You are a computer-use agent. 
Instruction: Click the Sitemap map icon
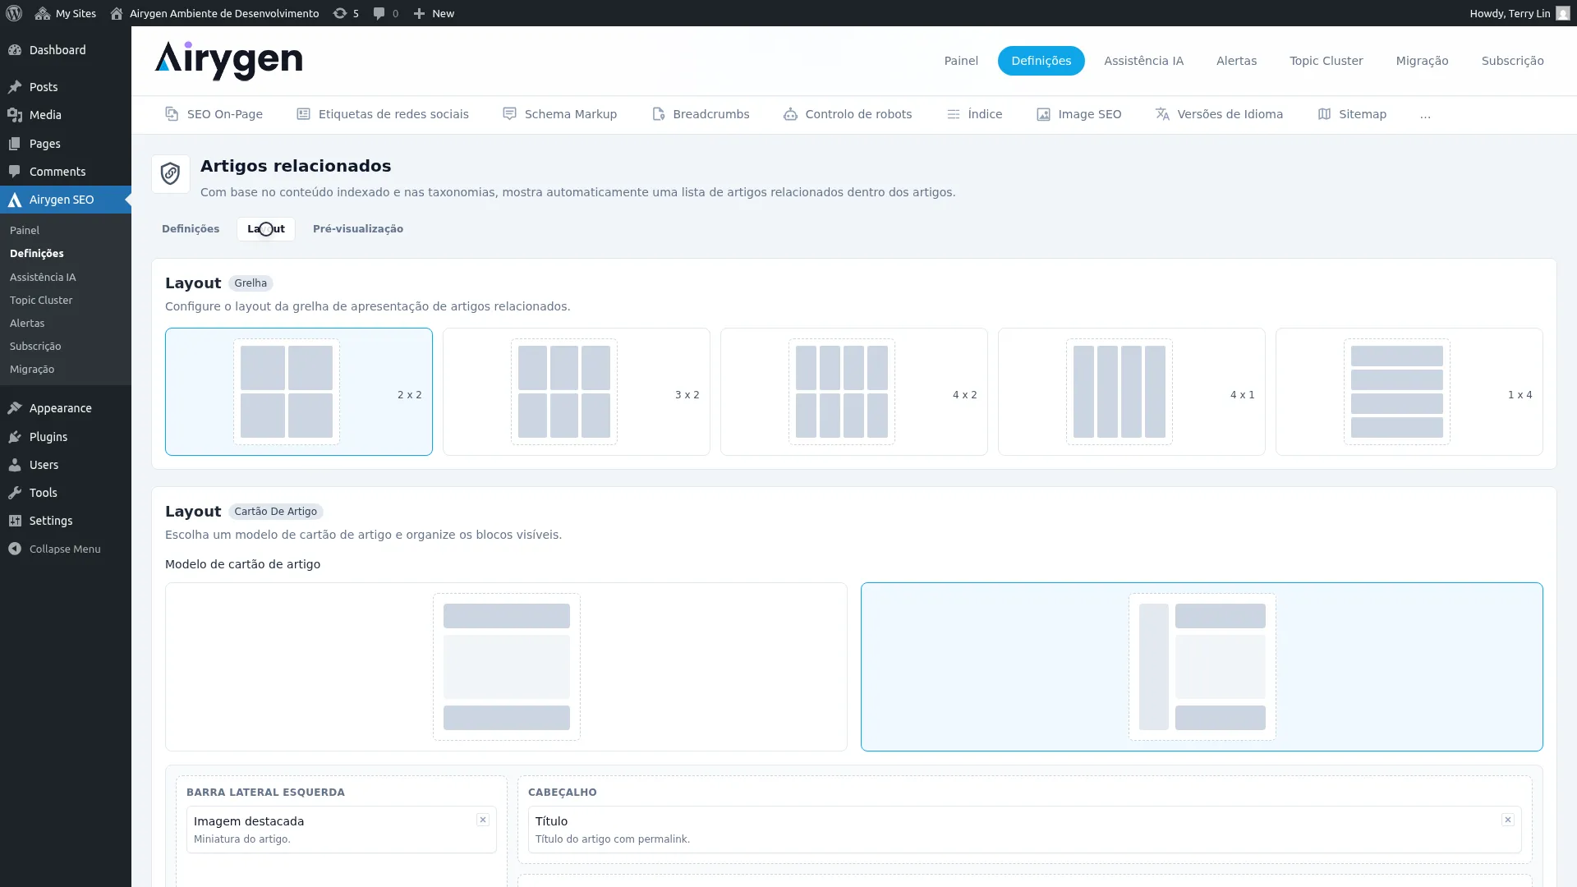(1324, 114)
